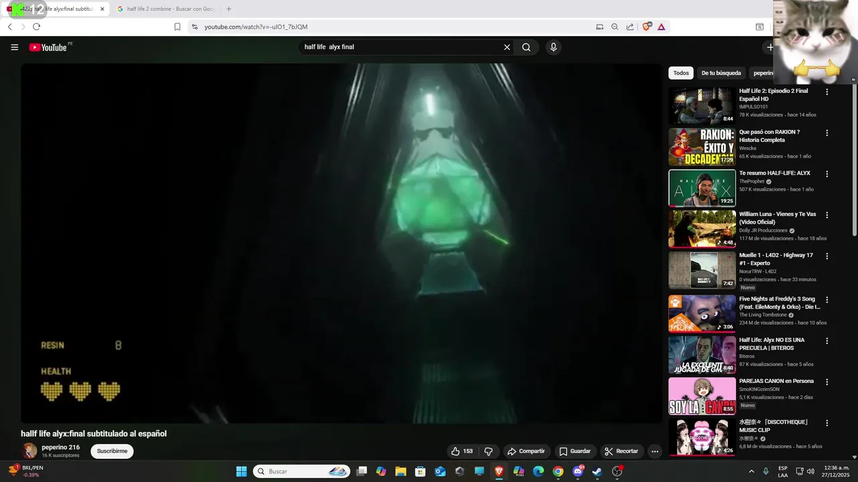
Task: Select the Todos filter chip
Action: click(x=681, y=73)
